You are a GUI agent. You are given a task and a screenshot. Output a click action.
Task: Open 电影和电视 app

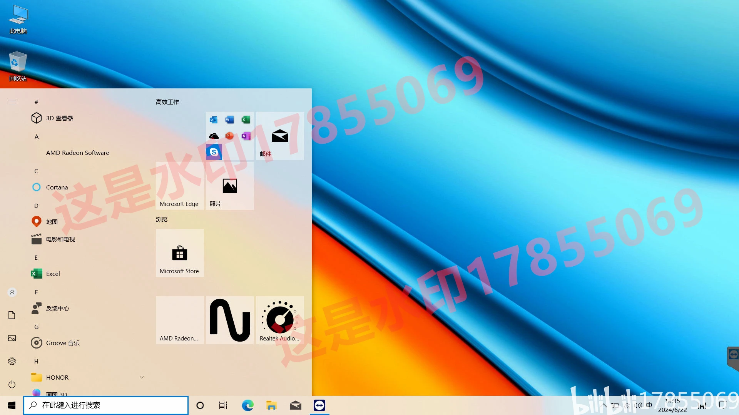[88, 239]
